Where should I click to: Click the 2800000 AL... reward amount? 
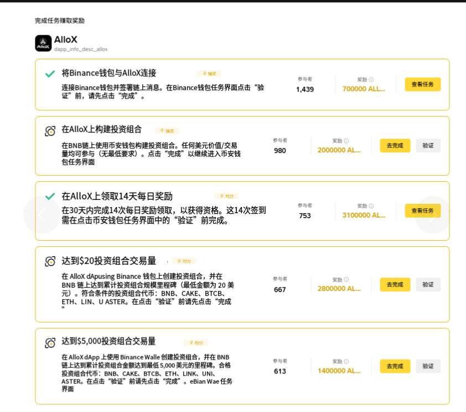(339, 289)
